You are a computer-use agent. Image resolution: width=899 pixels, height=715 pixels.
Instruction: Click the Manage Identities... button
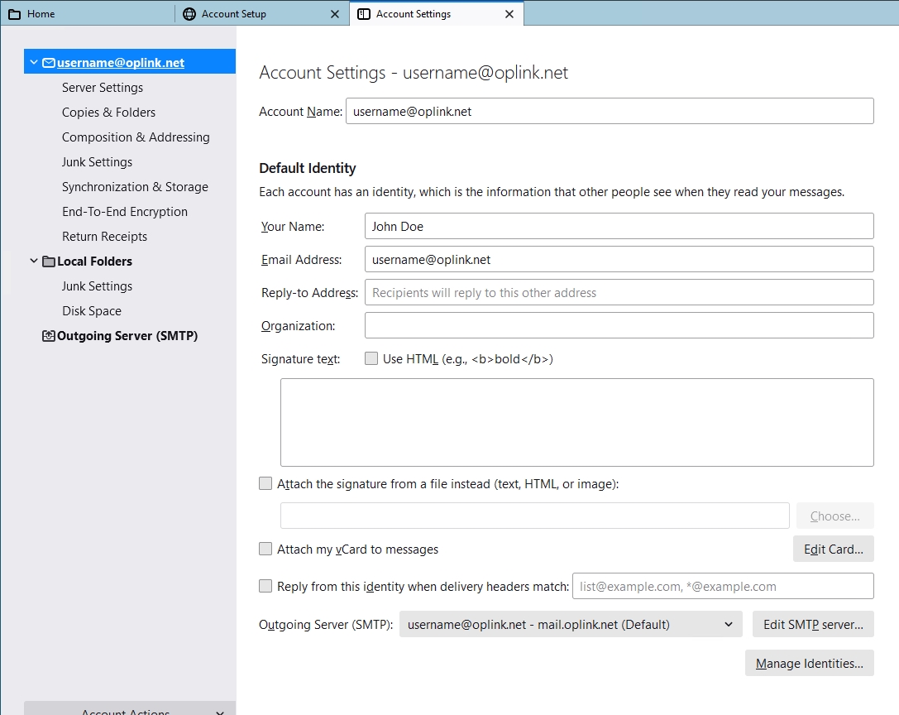tap(809, 663)
